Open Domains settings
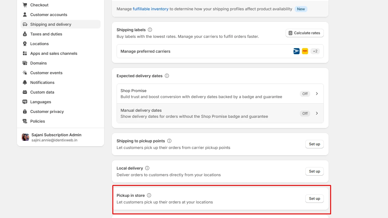This screenshot has width=388, height=218. pyautogui.click(x=61, y=63)
